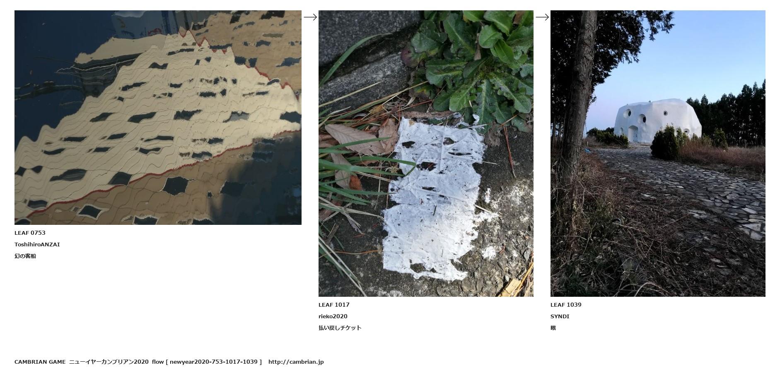The height and width of the screenshot is (372, 780).
Task: Open author rieko2020
Action: click(x=333, y=316)
